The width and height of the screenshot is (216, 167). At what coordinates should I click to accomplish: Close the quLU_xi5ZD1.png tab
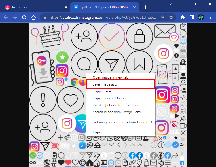[134, 7]
